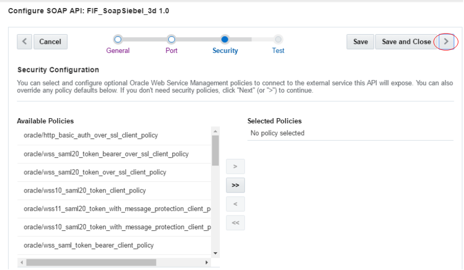Click the Cancel button
This screenshot has height=270, width=464.
coord(50,42)
